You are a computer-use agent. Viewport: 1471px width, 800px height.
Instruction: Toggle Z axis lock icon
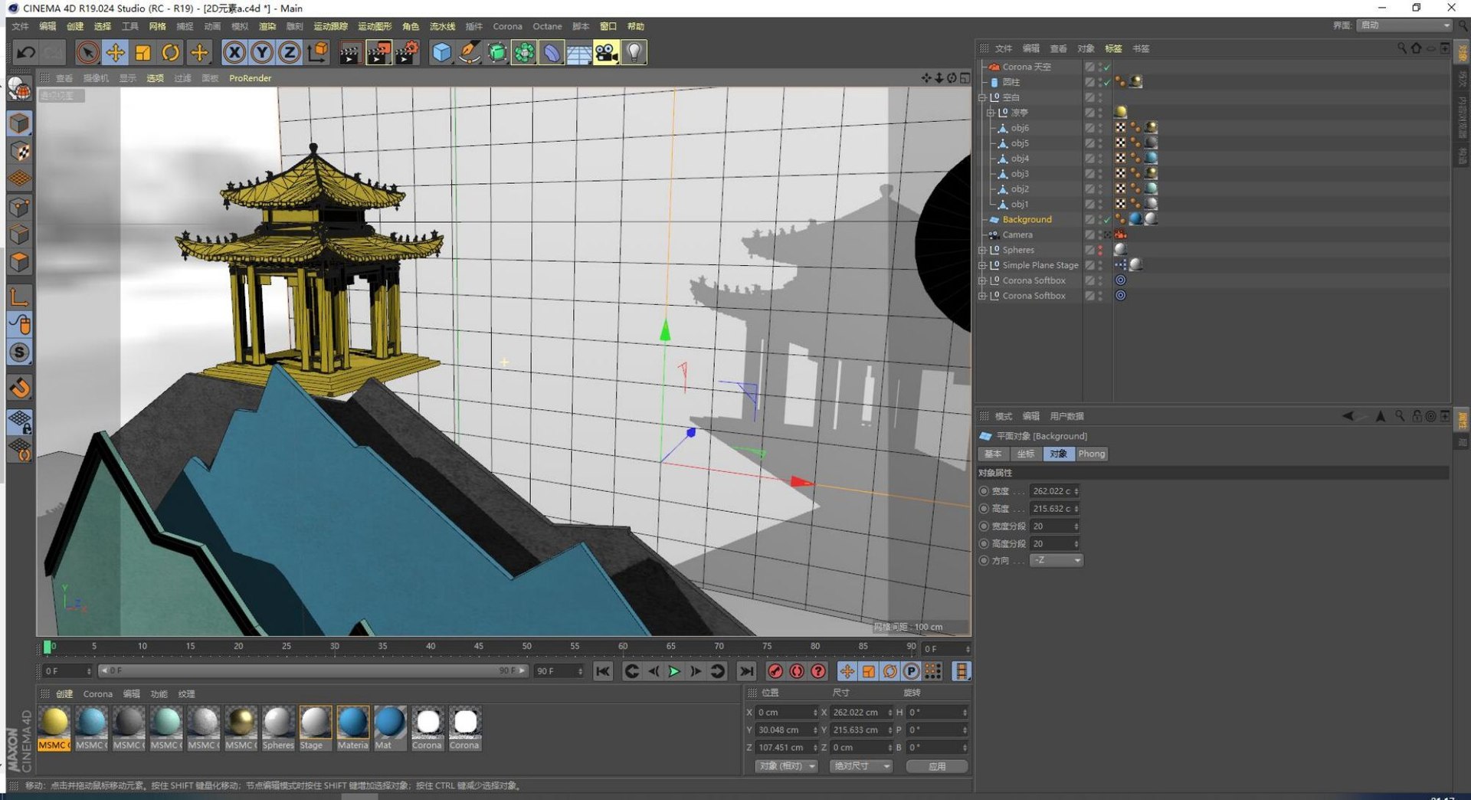(290, 52)
